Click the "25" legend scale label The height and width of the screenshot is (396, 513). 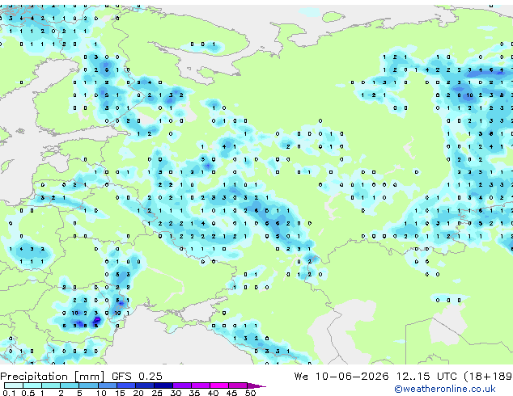(x=157, y=393)
